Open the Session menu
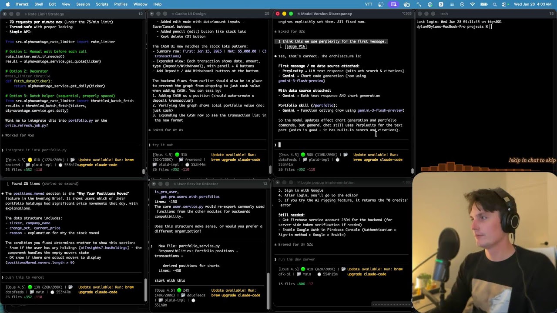Viewport: 557px width, 313px height. pyautogui.click(x=83, y=4)
